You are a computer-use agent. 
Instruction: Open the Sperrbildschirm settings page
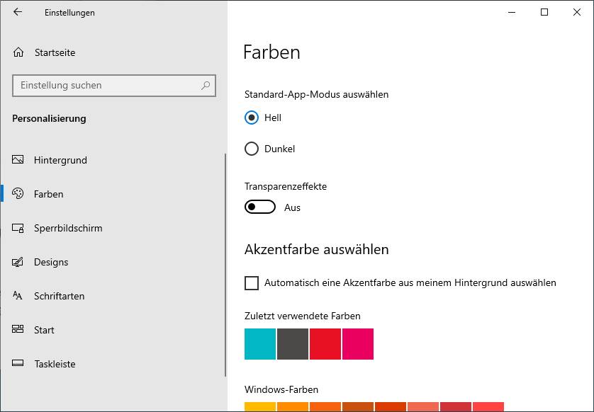click(x=68, y=228)
